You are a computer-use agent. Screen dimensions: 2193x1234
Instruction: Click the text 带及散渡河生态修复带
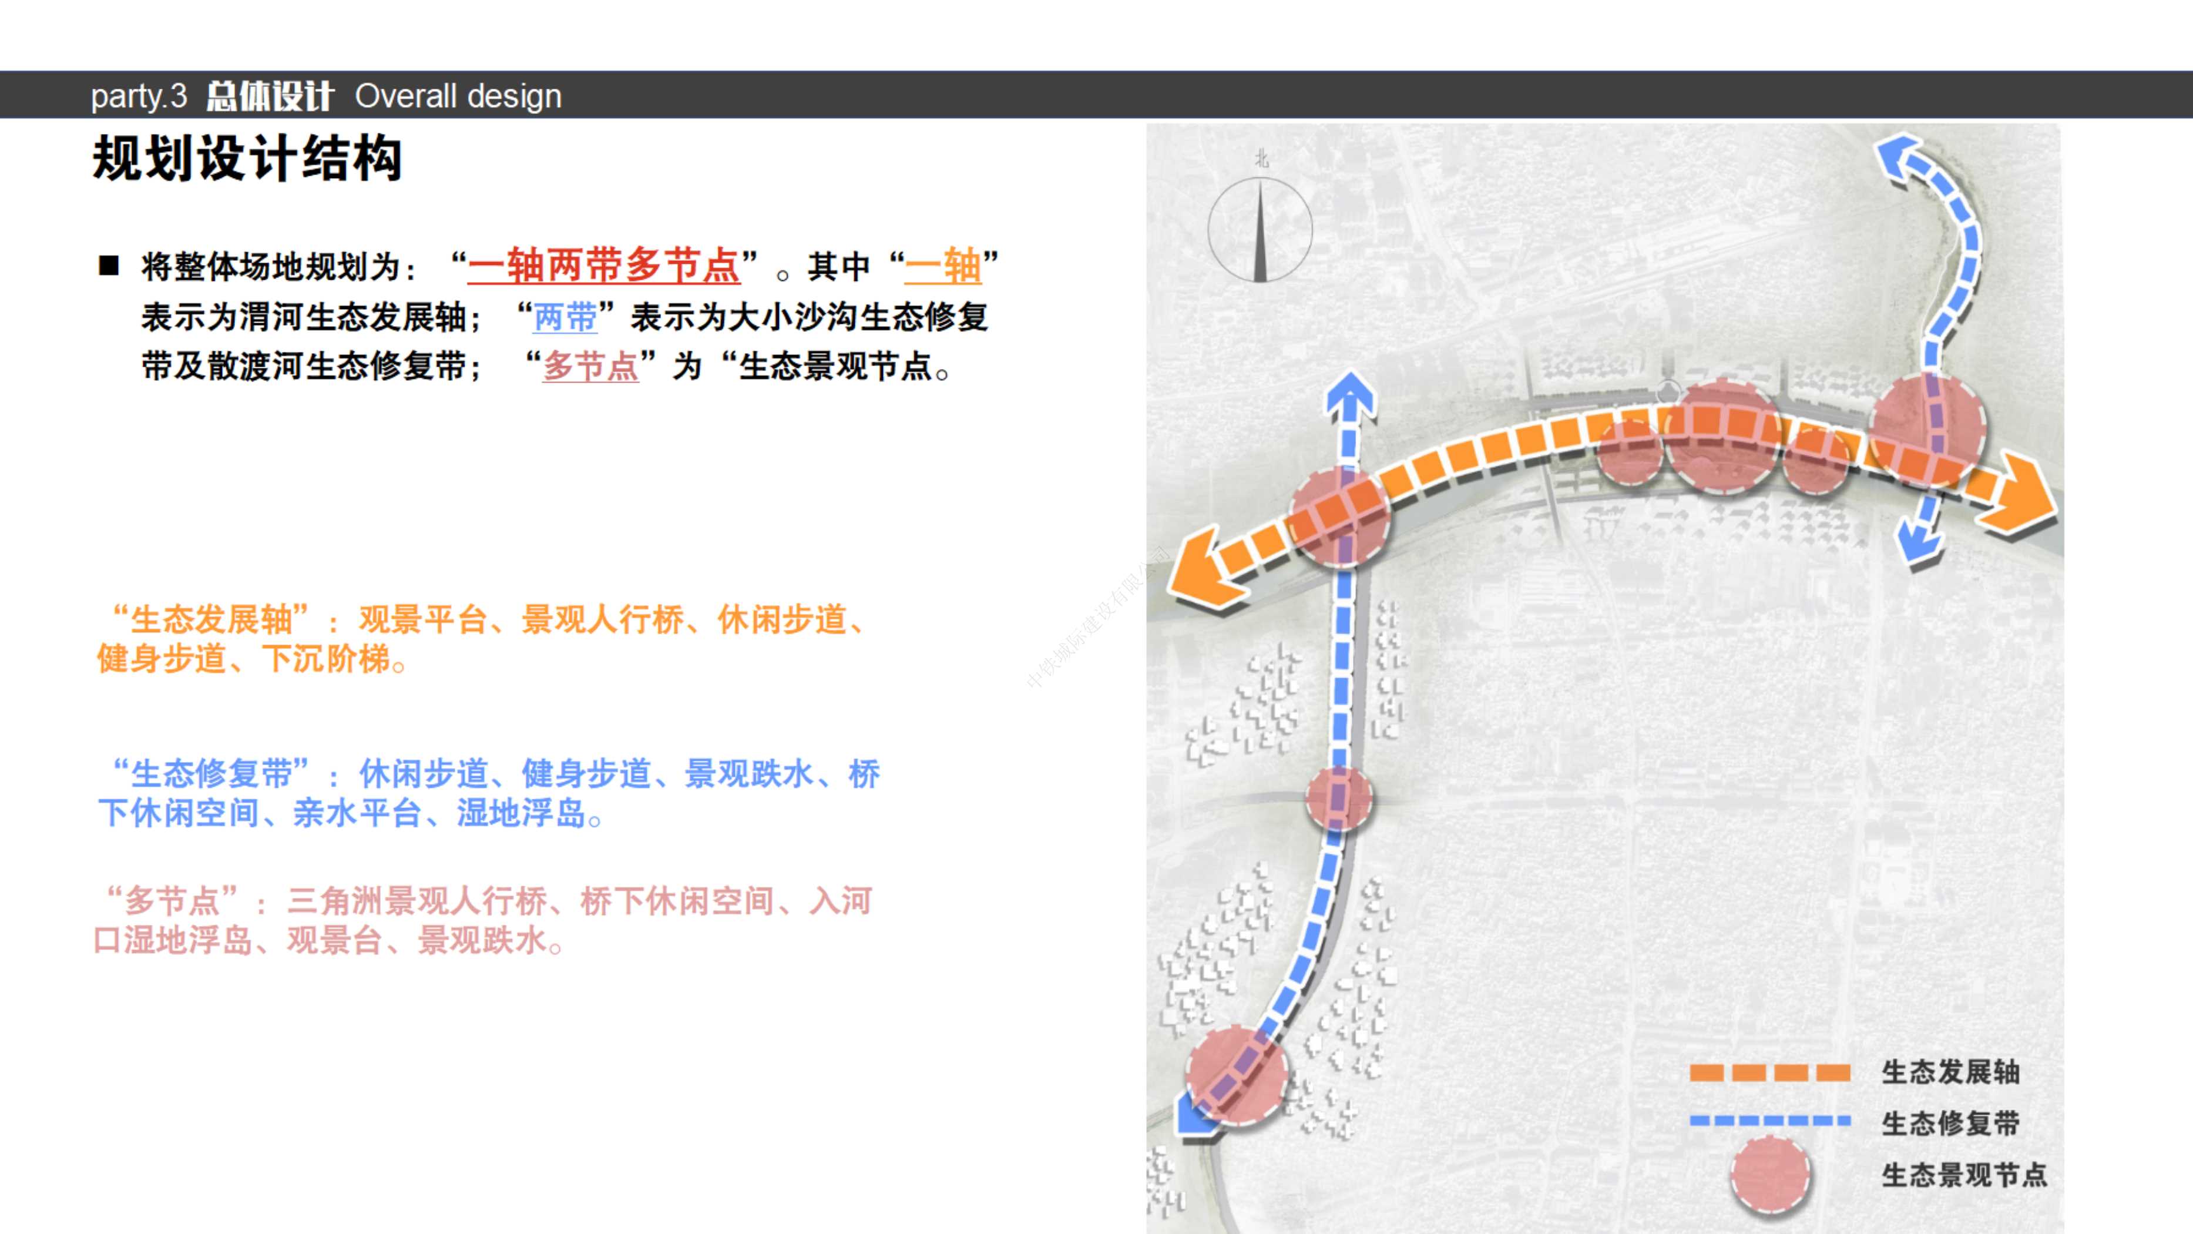tap(304, 366)
